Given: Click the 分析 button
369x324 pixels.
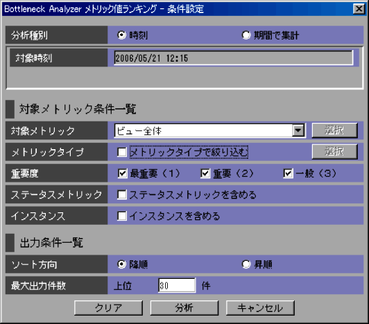Looking at the screenshot, I should tap(184, 308).
